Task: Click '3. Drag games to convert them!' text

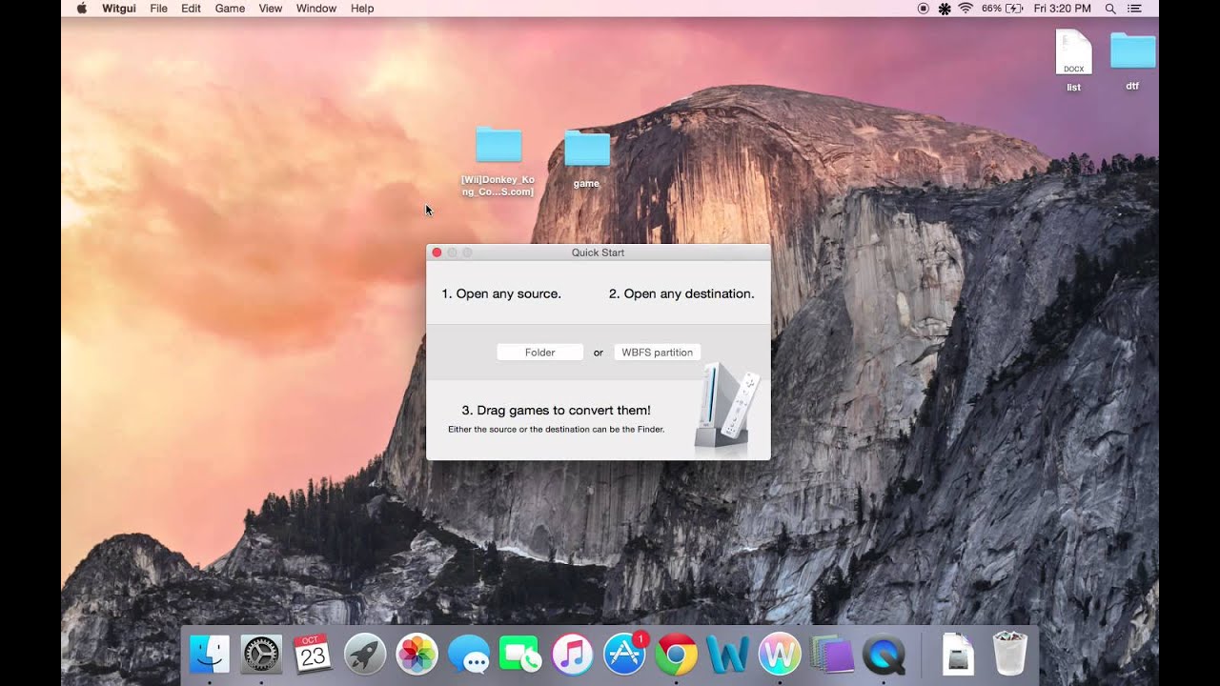Action: [557, 411]
